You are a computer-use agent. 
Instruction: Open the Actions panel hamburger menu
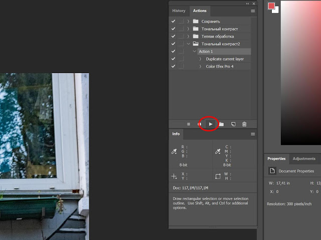point(253,11)
